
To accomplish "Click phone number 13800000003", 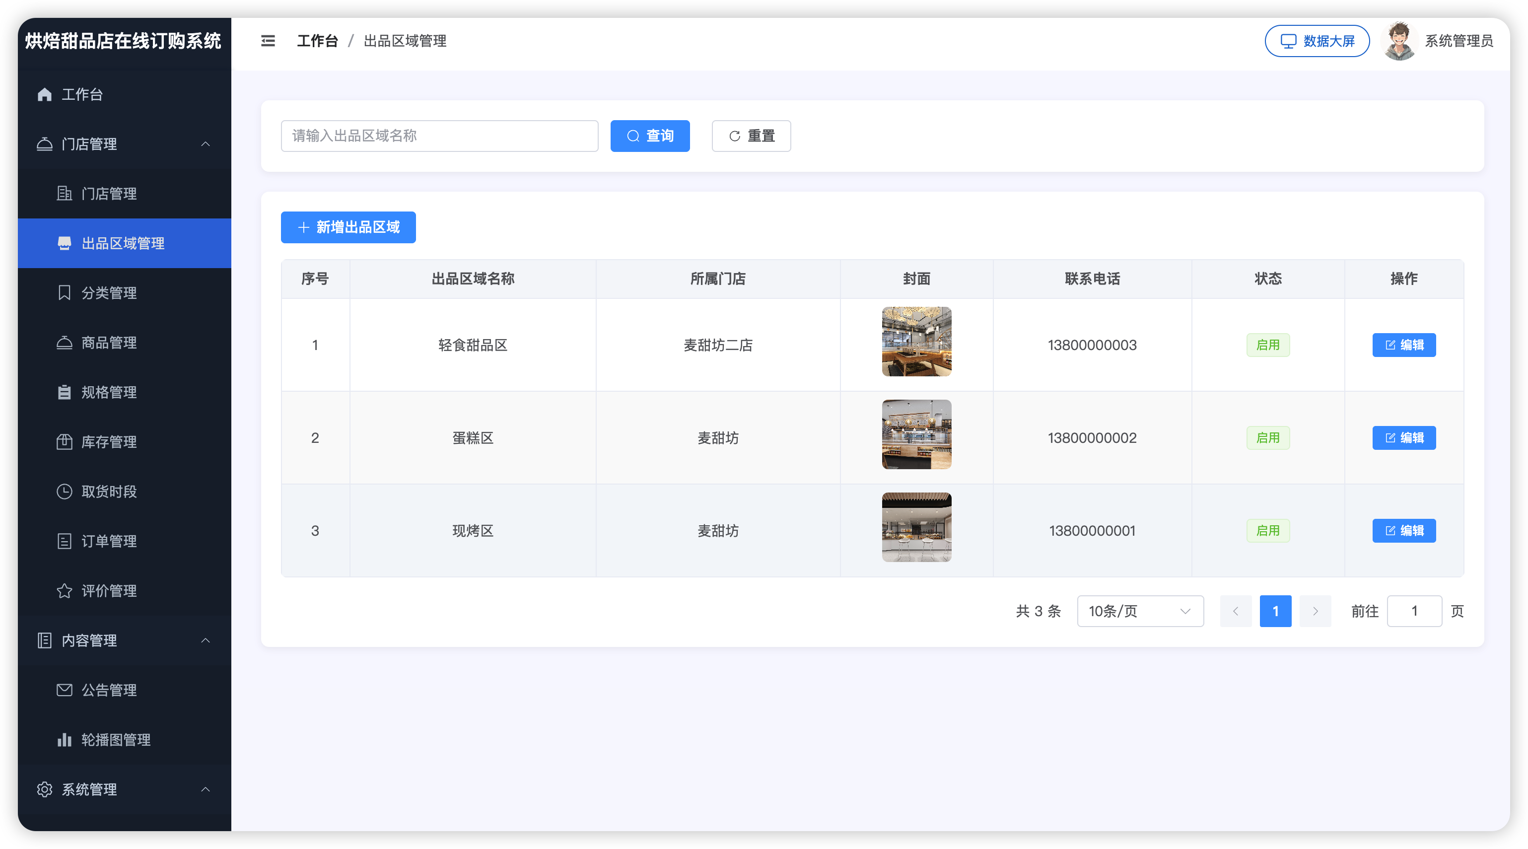I will (x=1092, y=345).
